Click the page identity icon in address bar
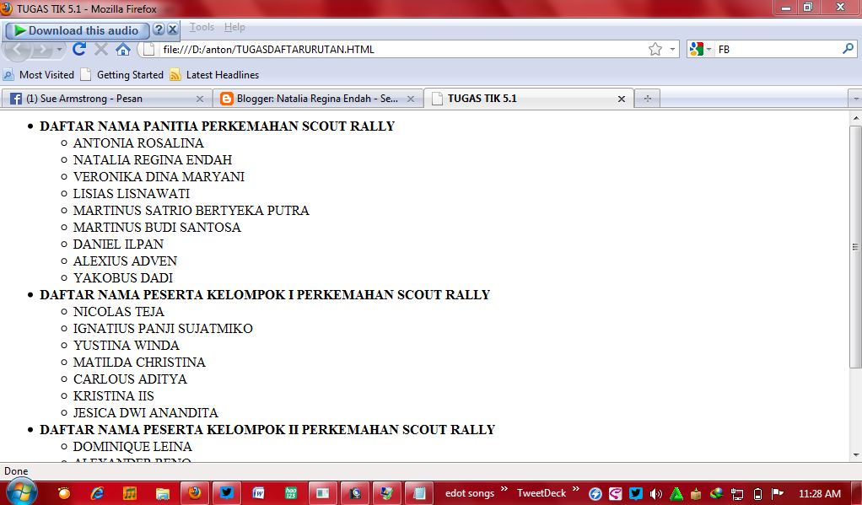Screen dimensions: 862x505 (148, 50)
